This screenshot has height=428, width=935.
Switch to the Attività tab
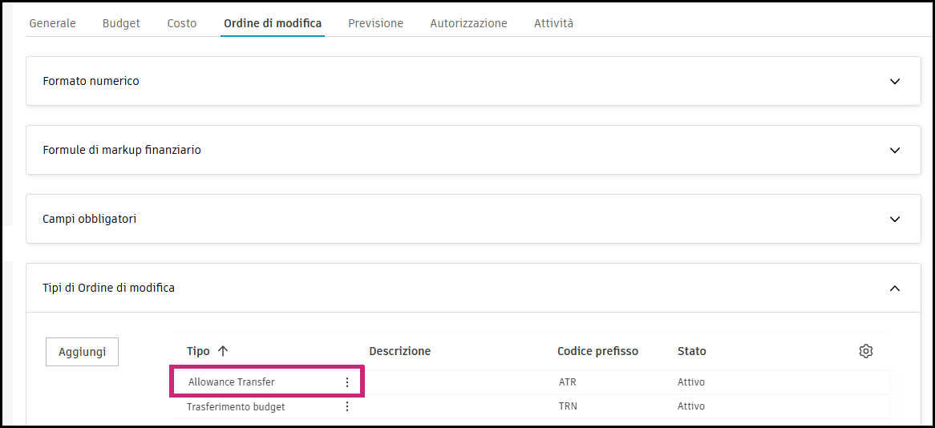[553, 23]
